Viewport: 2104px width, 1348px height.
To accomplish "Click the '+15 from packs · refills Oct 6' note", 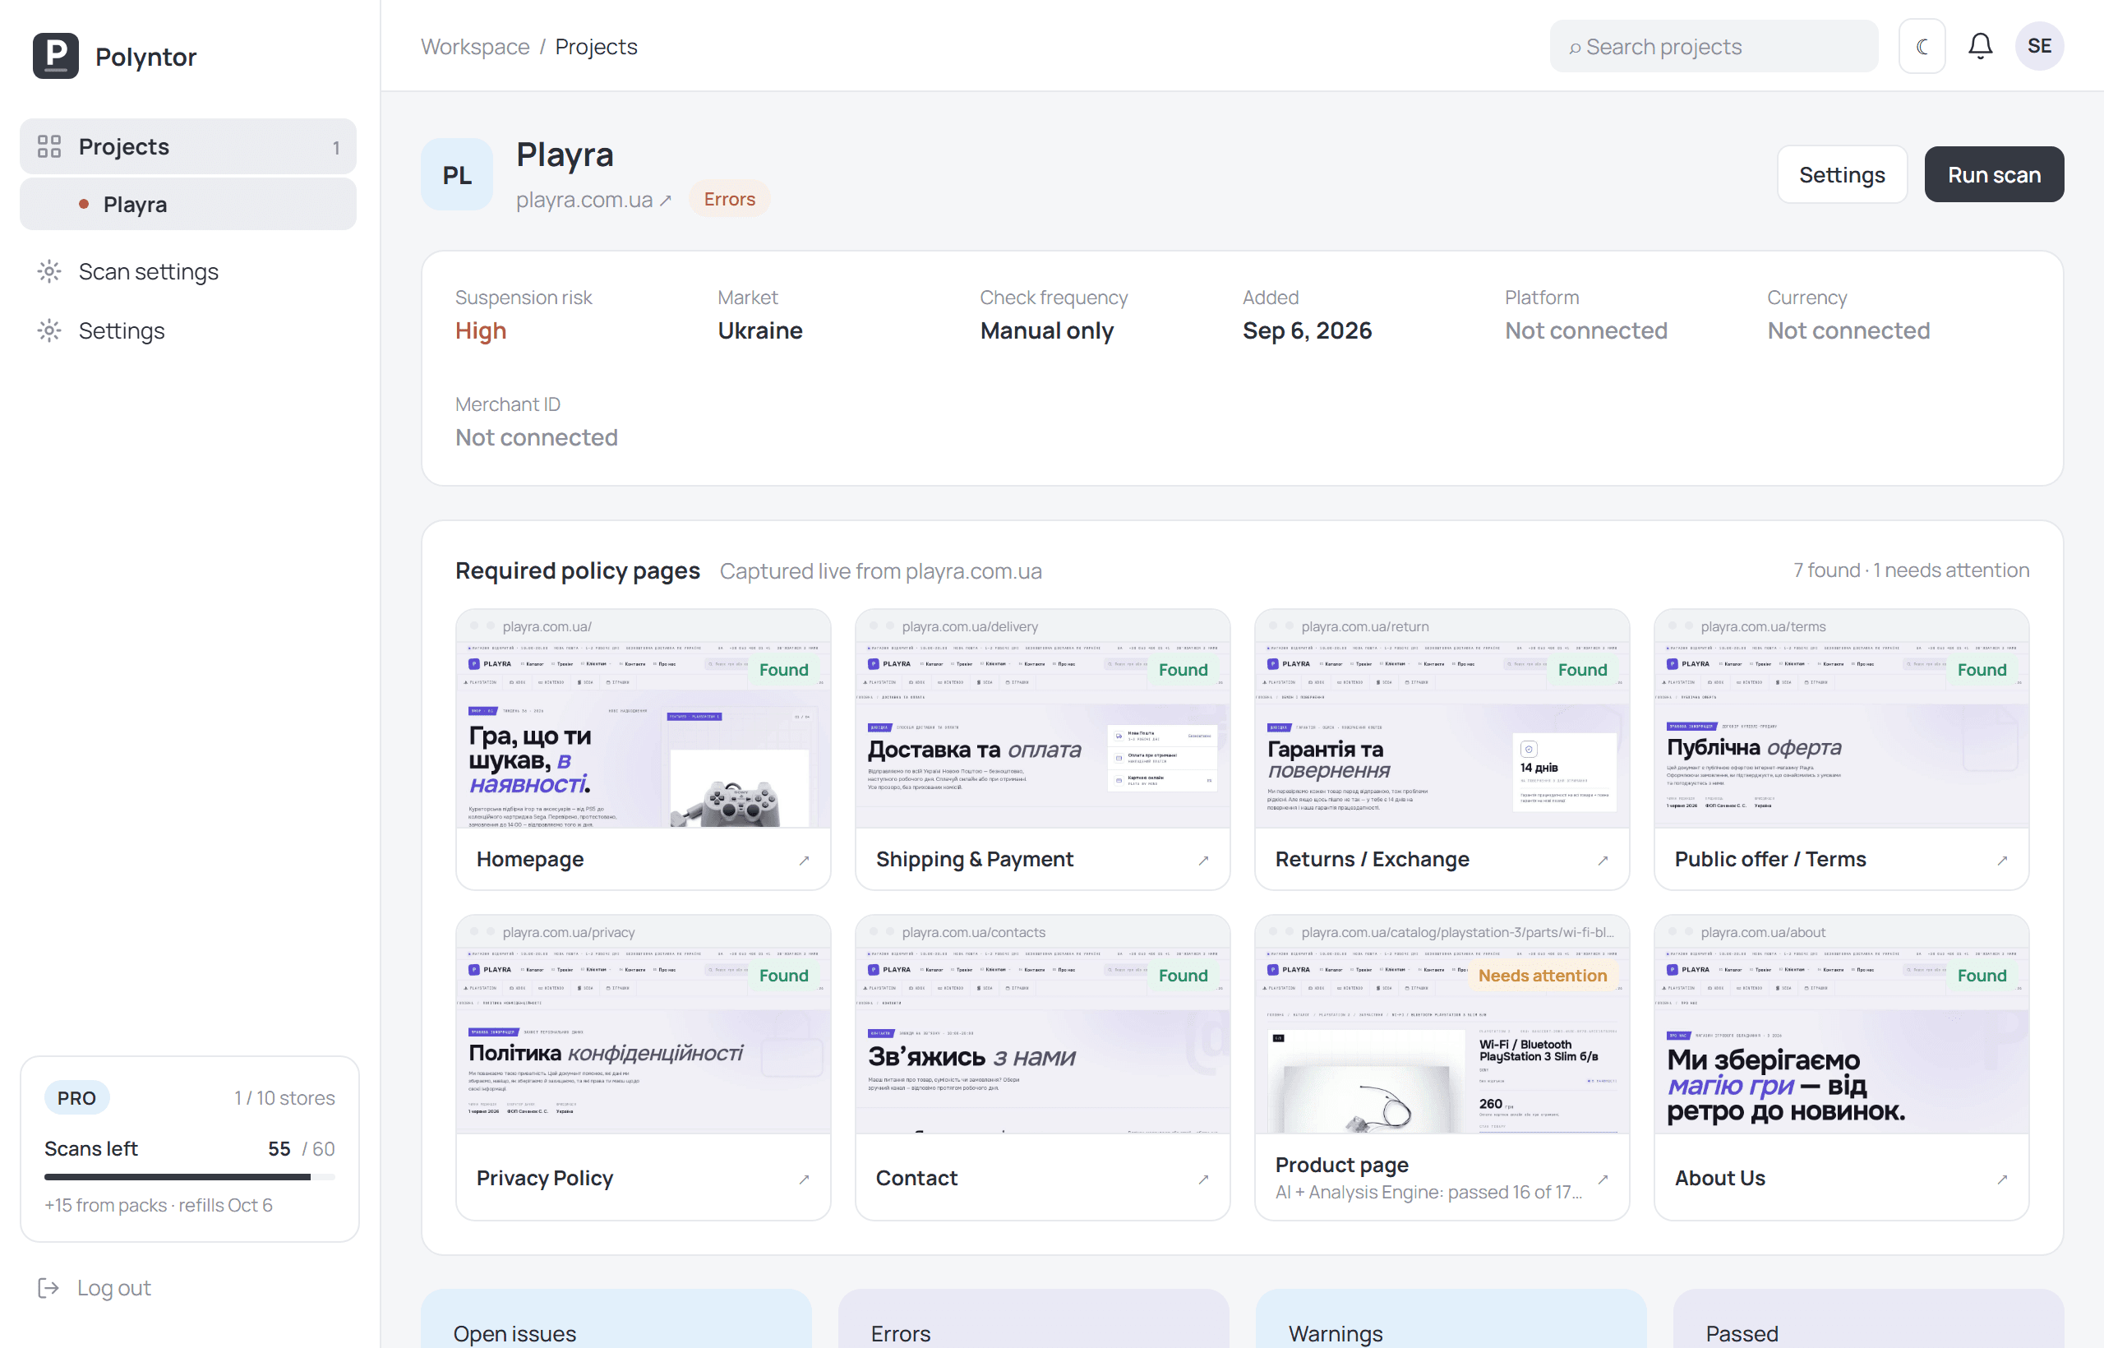I will point(159,1205).
